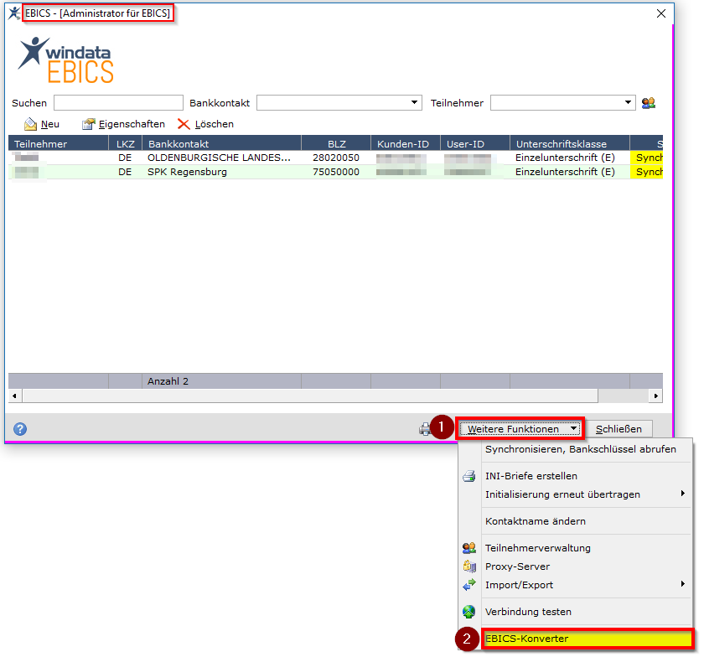The image size is (704, 657).
Task: Click into the Suchen search field
Action: point(118,103)
